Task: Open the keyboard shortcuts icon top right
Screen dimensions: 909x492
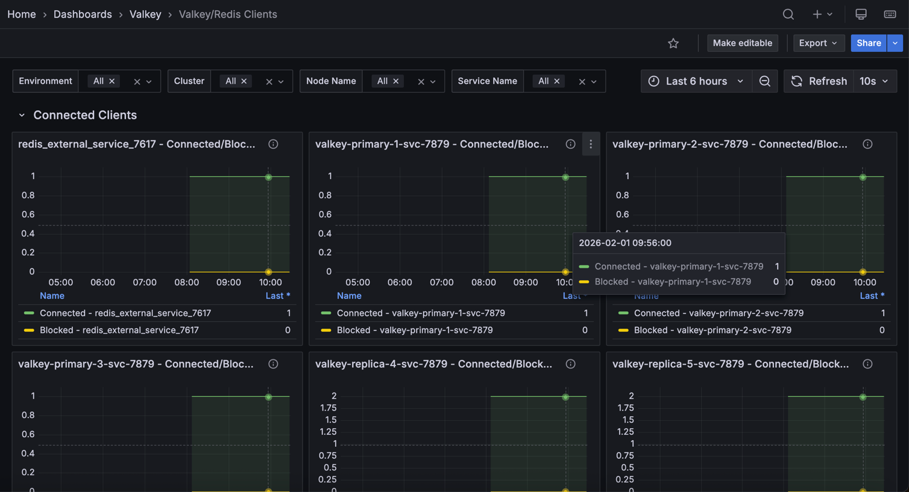Action: [890, 14]
